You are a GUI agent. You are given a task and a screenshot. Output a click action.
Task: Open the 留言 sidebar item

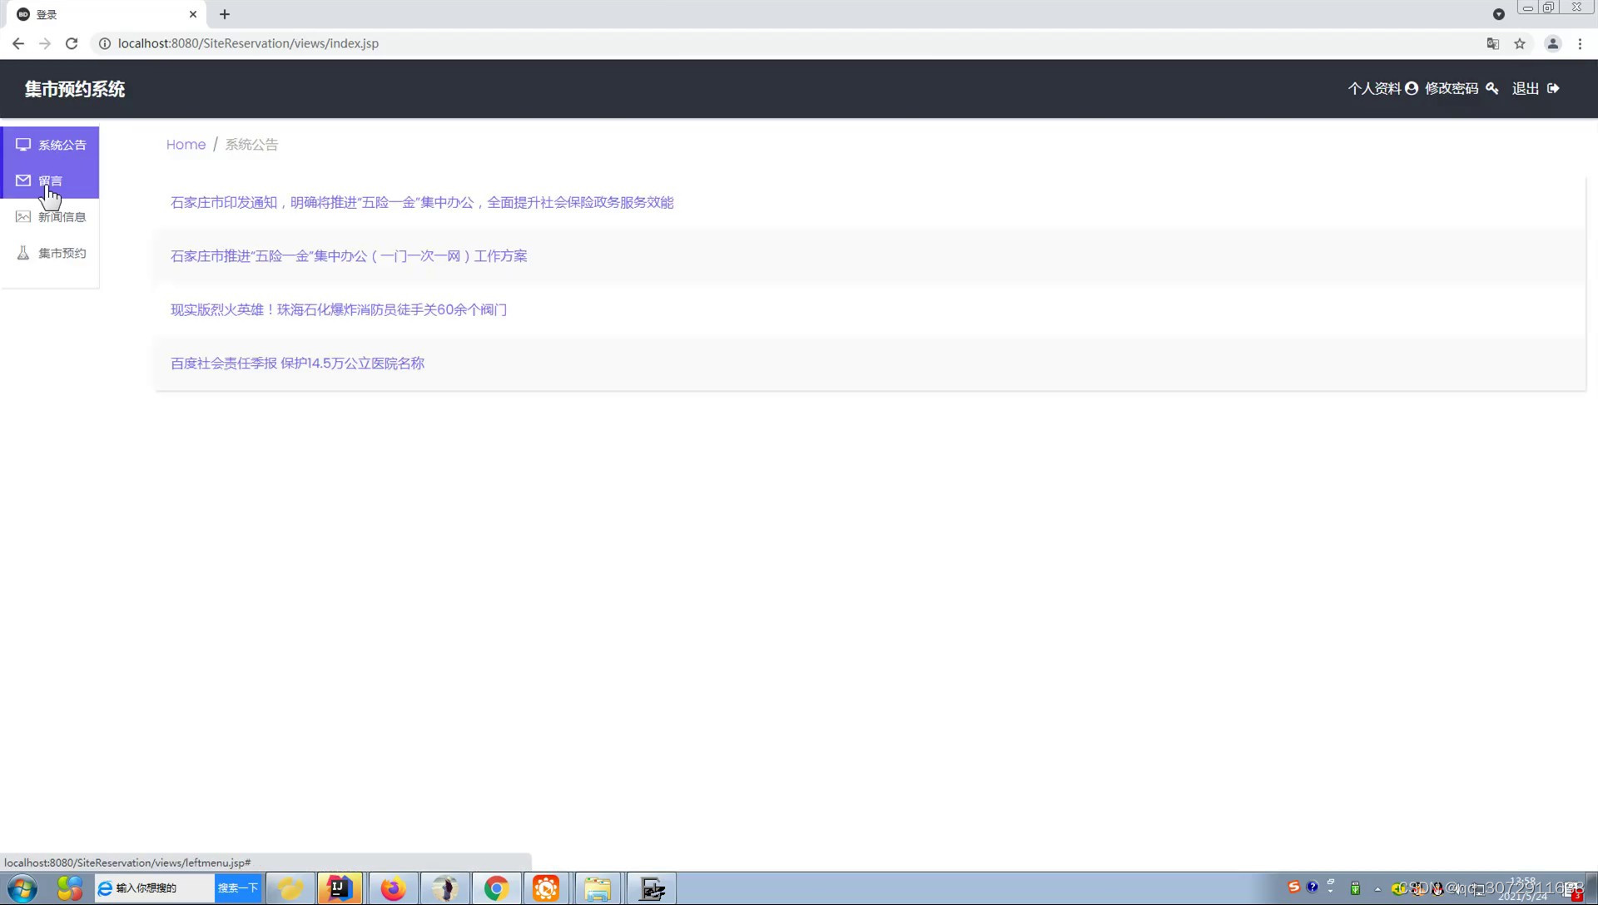click(51, 181)
